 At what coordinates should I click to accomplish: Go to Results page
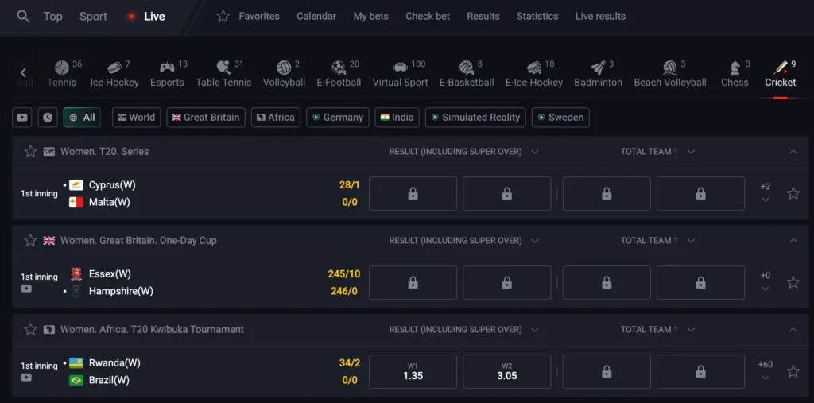point(483,16)
